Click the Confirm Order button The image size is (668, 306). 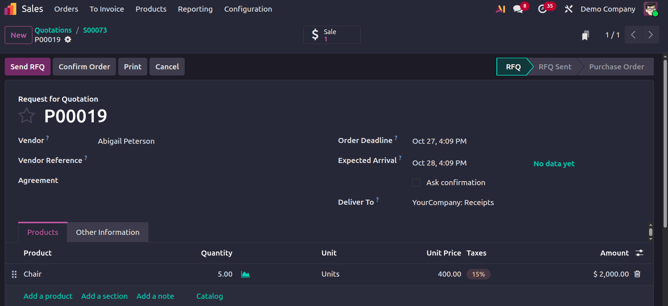click(x=84, y=67)
